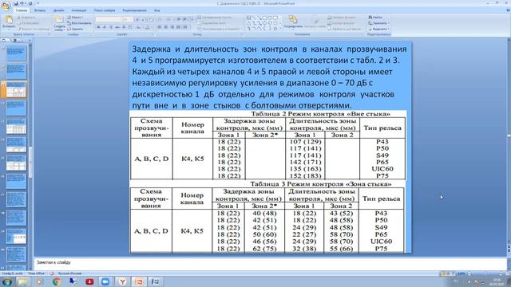Open the Office button menu
Image resolution: width=511 pixels, height=287 pixels.
click(x=6, y=6)
